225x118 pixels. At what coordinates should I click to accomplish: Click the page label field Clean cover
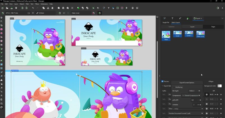pos(81,13)
